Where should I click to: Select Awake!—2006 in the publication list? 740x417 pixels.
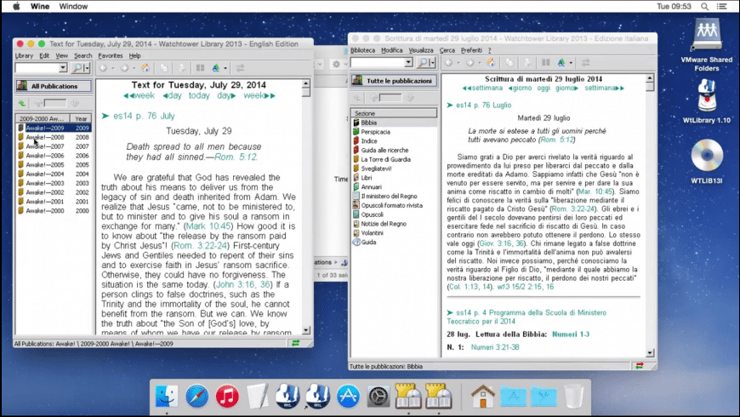pos(45,156)
